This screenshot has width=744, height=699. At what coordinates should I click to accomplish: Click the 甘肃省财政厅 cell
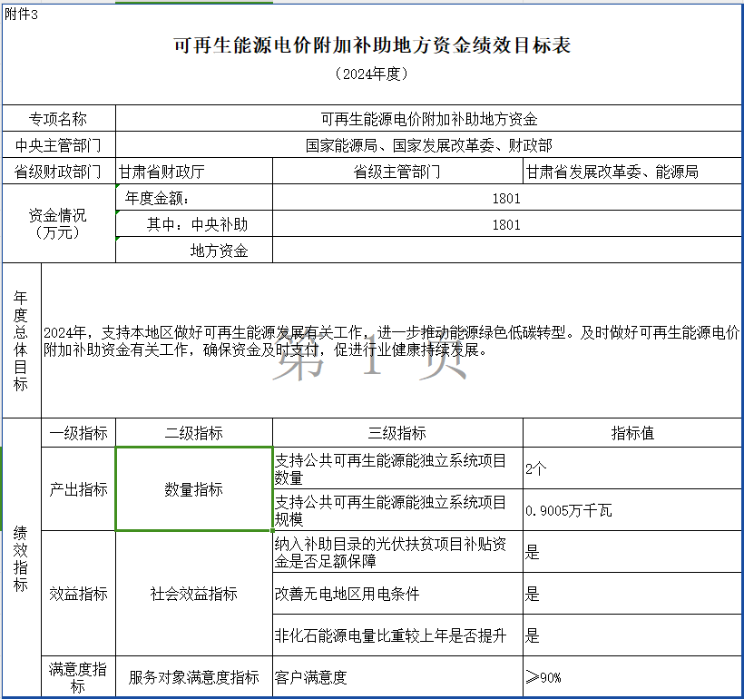193,172
